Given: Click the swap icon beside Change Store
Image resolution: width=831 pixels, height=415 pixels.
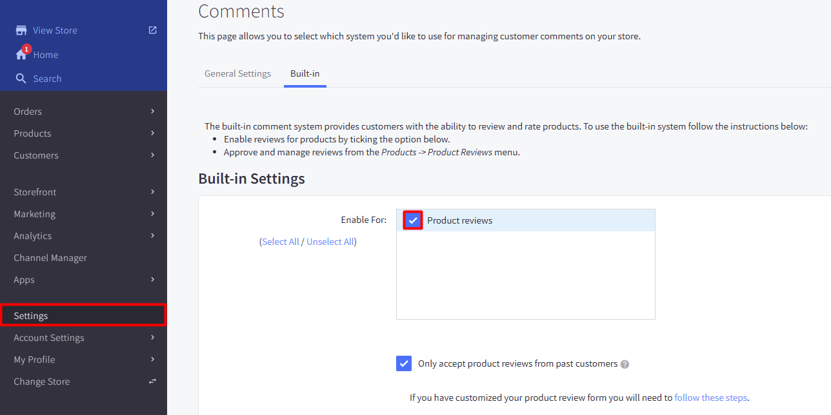Looking at the screenshot, I should (x=152, y=381).
